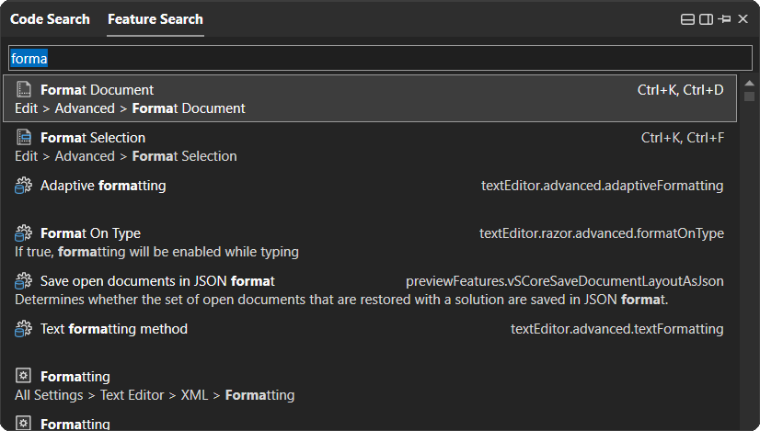Select the Feature Search tab

tap(155, 19)
